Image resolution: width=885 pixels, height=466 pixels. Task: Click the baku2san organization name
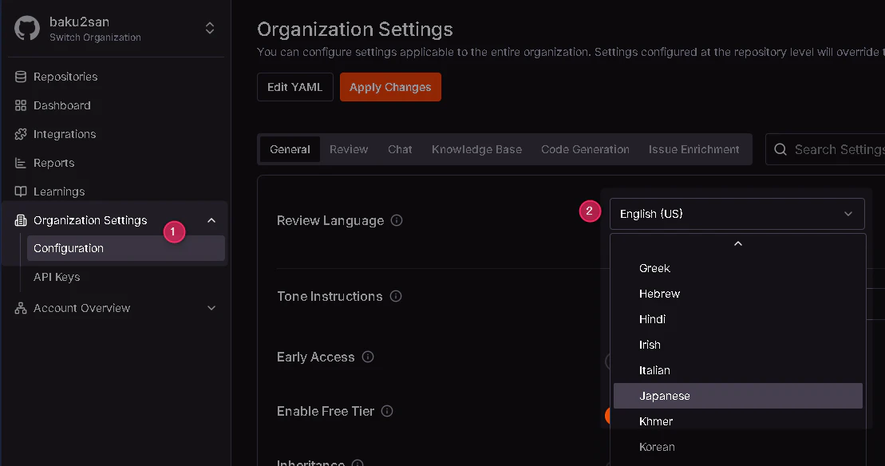click(80, 22)
